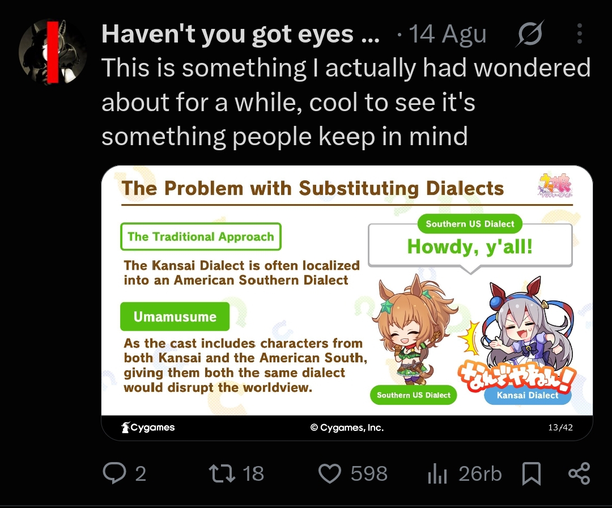Click the 598 likes count

point(369,473)
